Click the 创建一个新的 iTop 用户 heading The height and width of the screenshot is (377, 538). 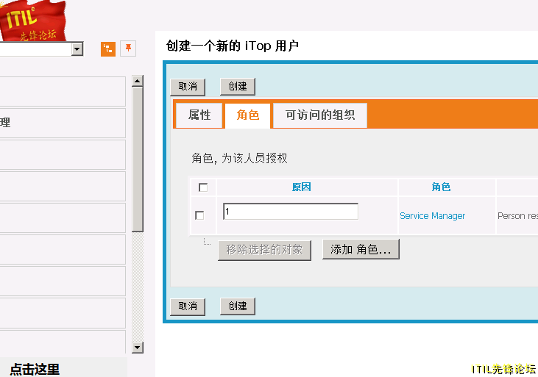coord(233,46)
